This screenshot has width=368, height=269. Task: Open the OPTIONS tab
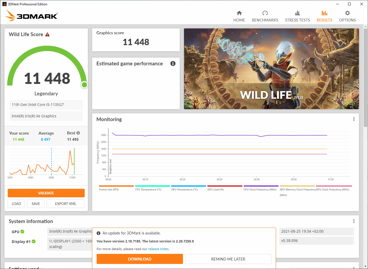347,16
